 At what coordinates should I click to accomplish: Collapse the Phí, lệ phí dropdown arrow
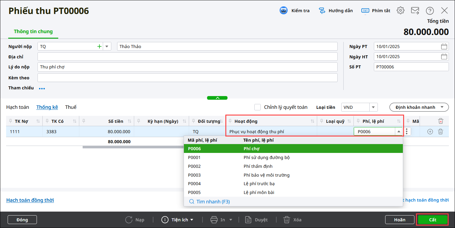(x=399, y=132)
